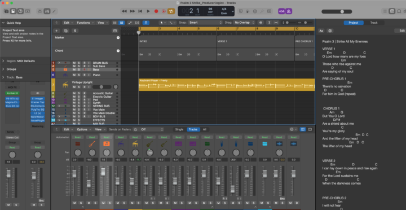Screen dimensions: 406x210
Task: Toggle the Quick Help button
Action: pos(20,11)
